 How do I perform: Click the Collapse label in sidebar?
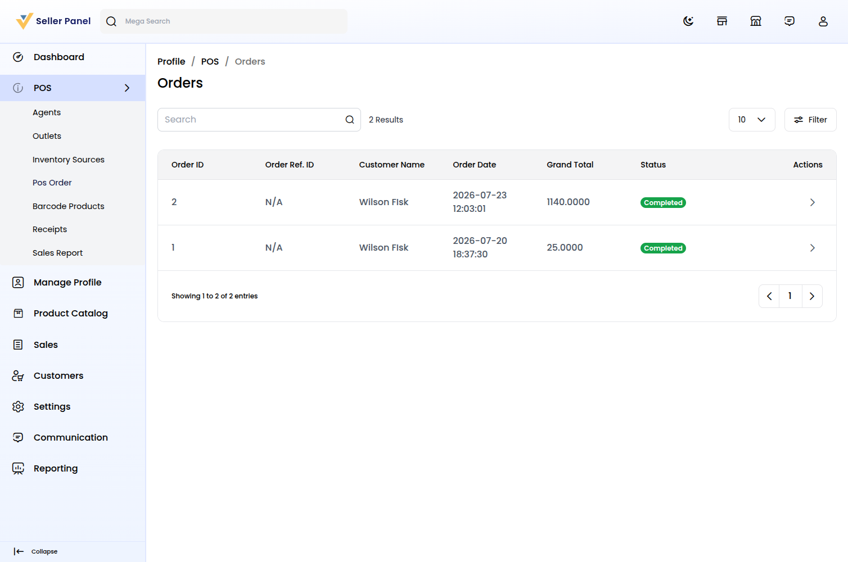click(44, 551)
